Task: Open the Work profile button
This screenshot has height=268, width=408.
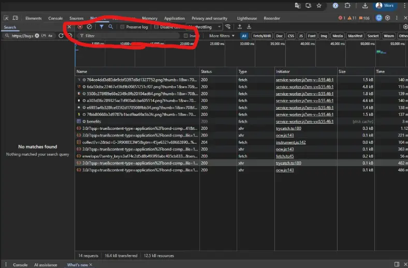Action: click(x=385, y=6)
